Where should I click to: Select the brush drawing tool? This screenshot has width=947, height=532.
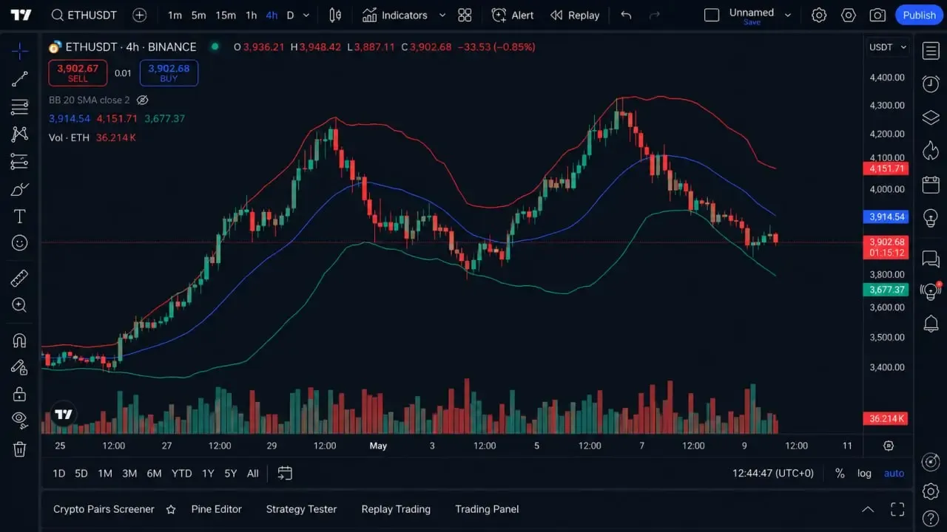[20, 189]
